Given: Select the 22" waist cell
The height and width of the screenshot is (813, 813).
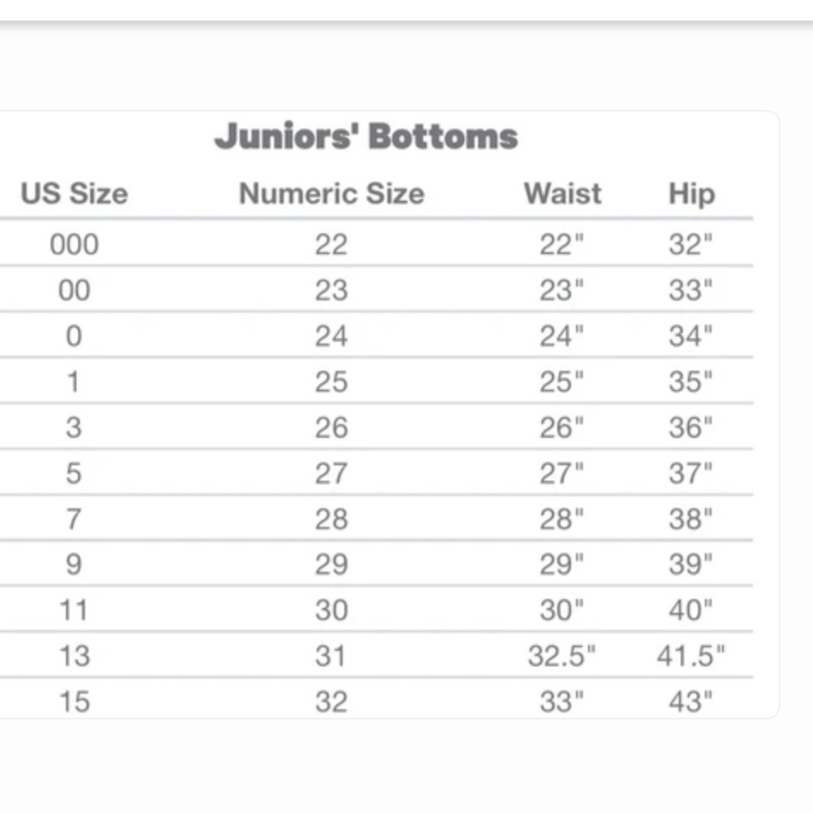Looking at the screenshot, I should pos(562,244).
